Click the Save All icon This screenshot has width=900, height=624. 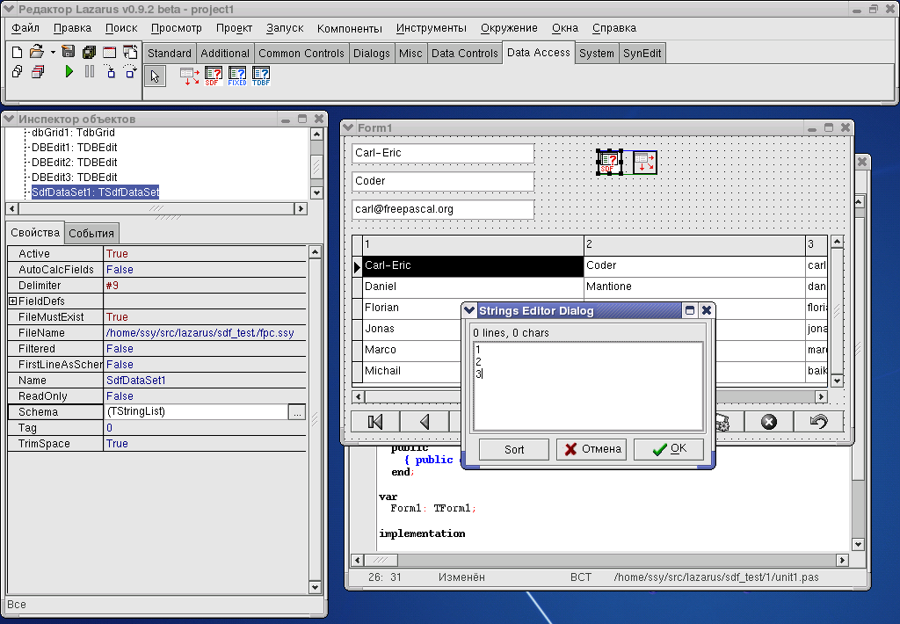[x=89, y=53]
